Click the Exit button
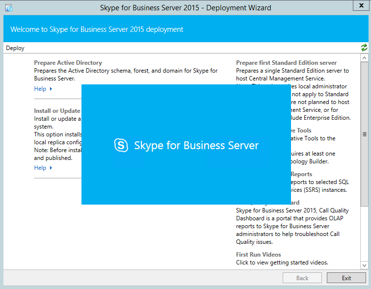Screen dimensions: 371x289 (x=346, y=278)
